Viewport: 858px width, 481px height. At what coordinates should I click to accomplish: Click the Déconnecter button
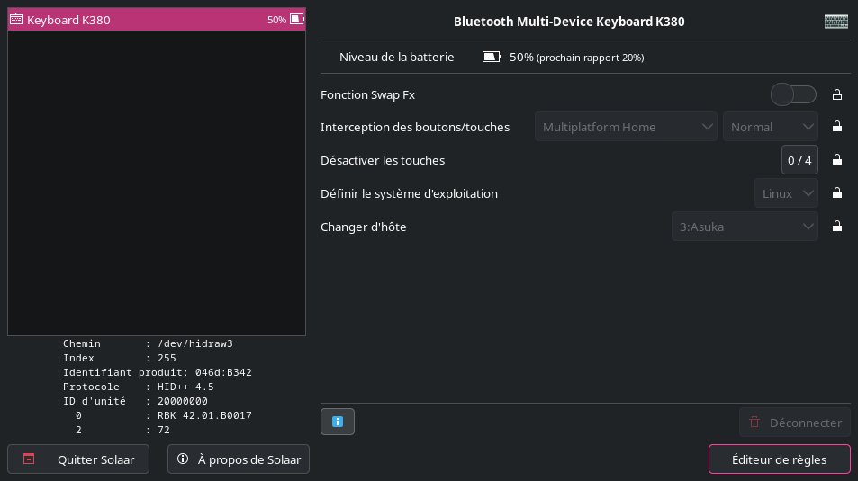click(794, 423)
